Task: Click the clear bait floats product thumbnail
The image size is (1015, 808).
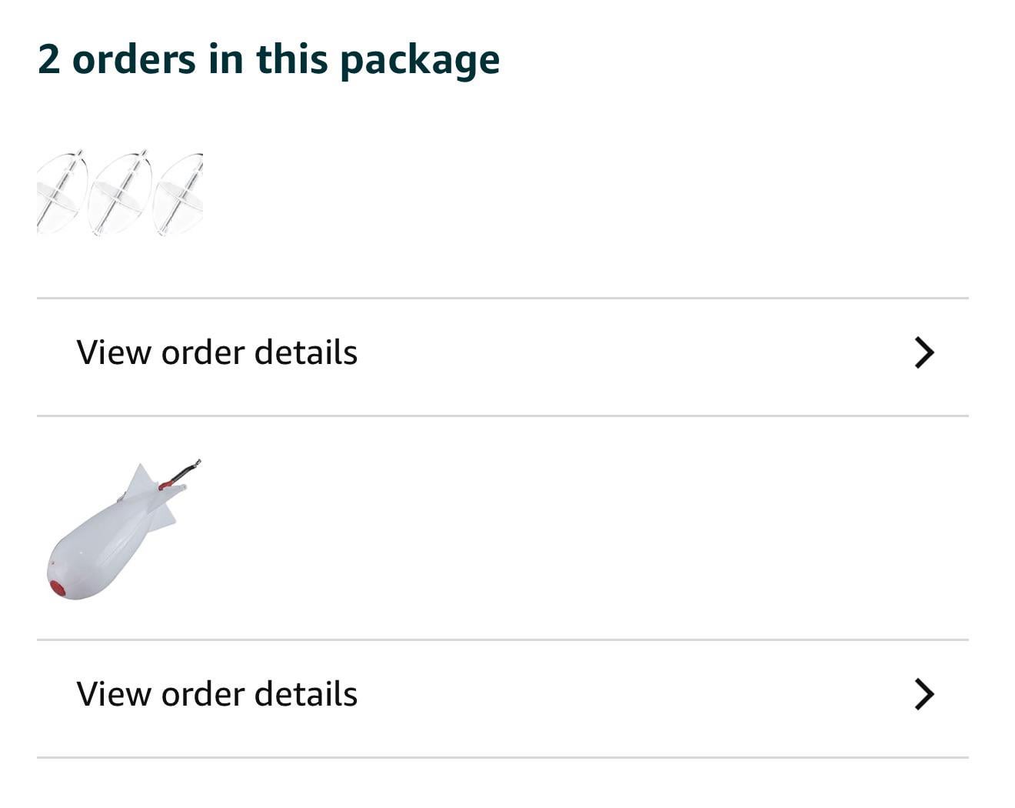Action: (120, 192)
